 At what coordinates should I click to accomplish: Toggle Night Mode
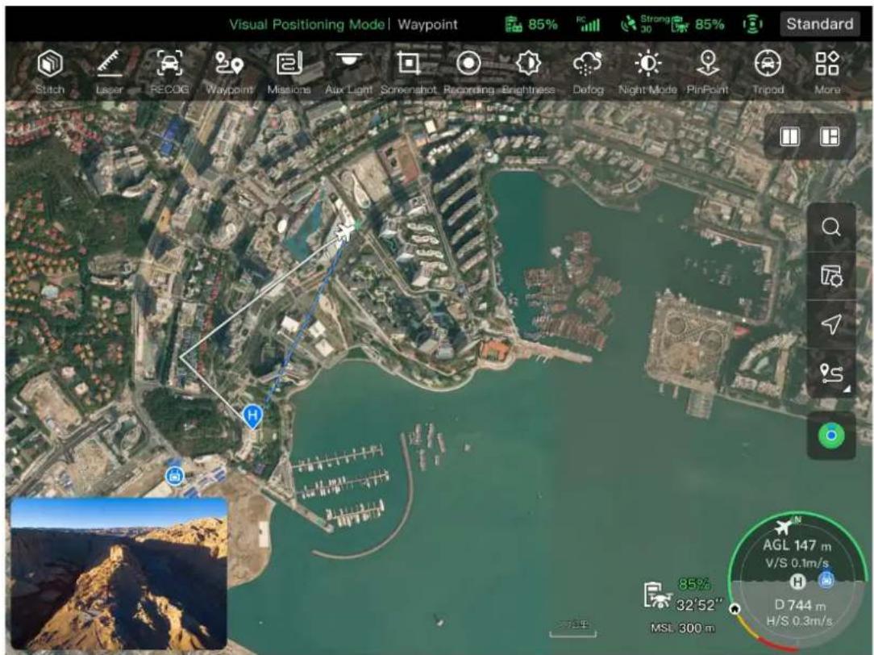click(647, 72)
